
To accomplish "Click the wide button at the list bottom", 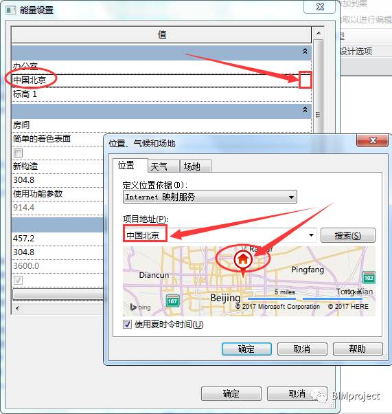I will 58,294.
